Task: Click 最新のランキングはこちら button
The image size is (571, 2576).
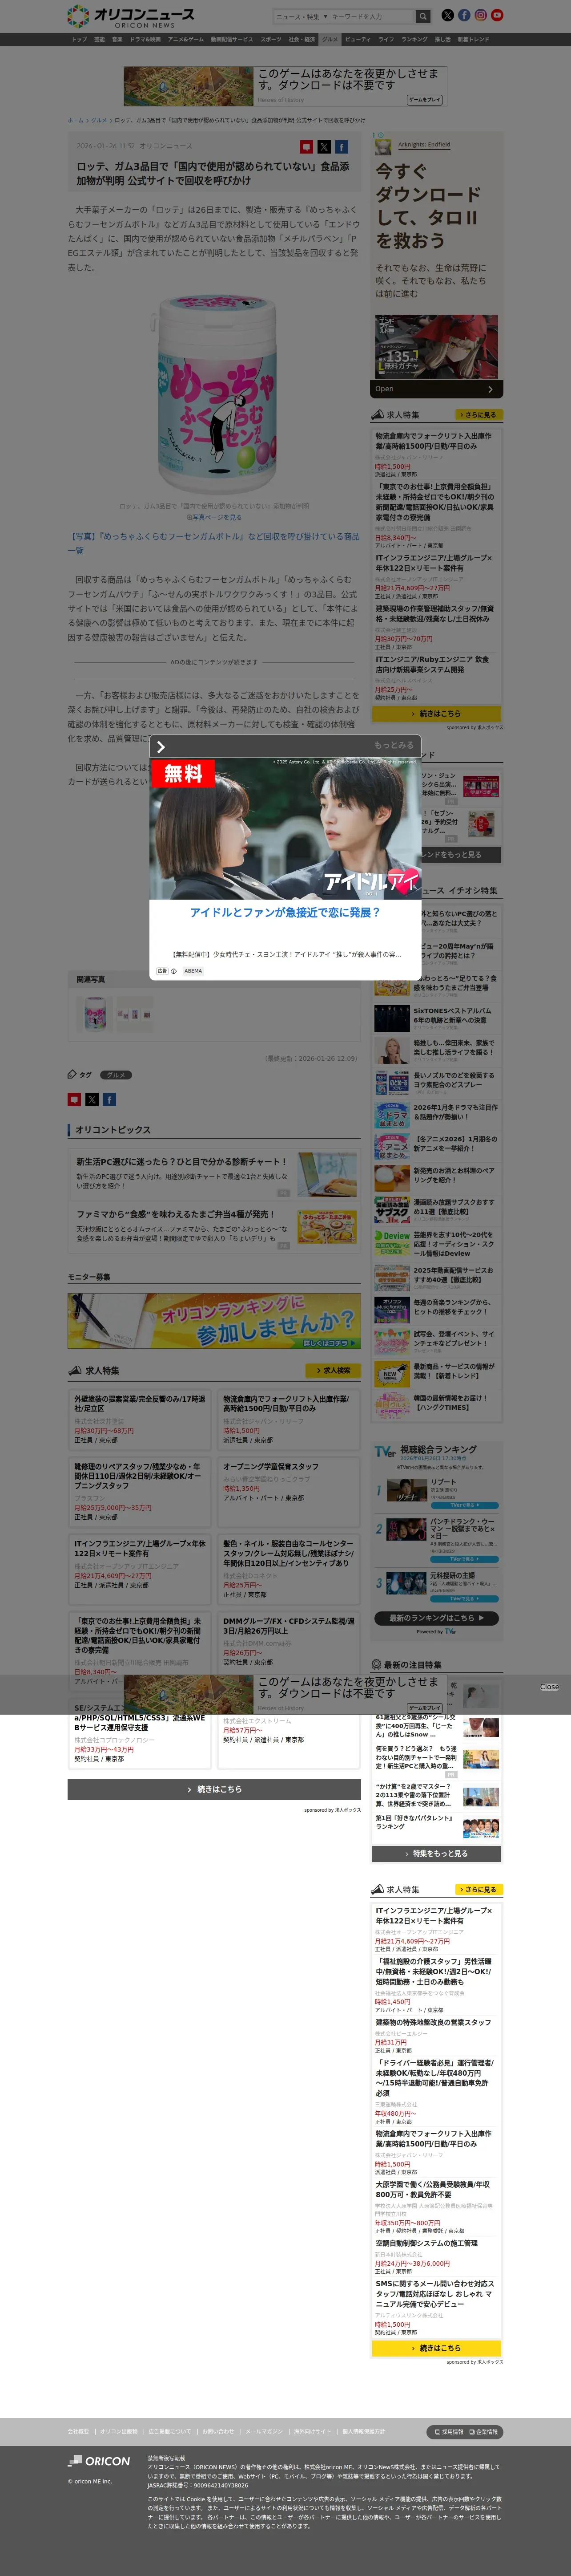Action: point(436,1617)
